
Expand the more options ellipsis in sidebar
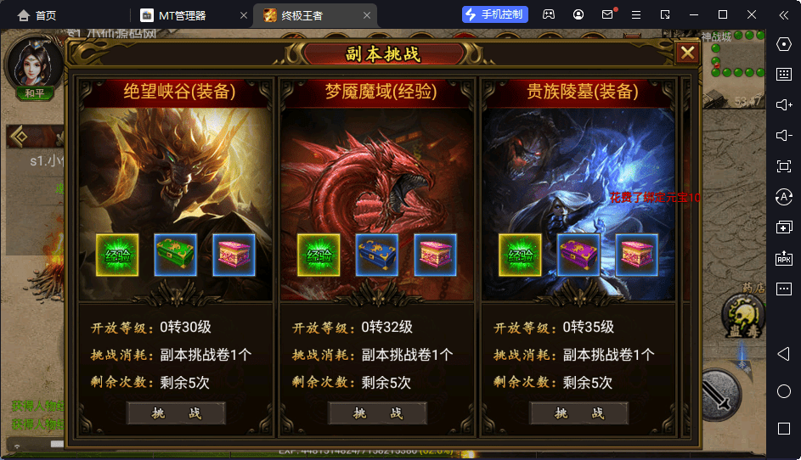point(784,289)
